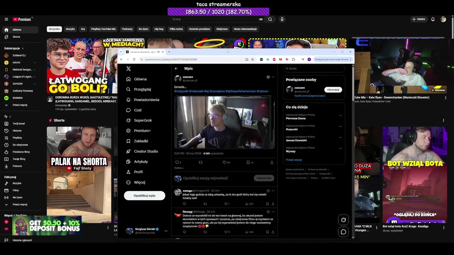Image resolution: width=454 pixels, height=255 pixels.
Task: Click the #mieczaki hashtag link
Action: [196, 91]
